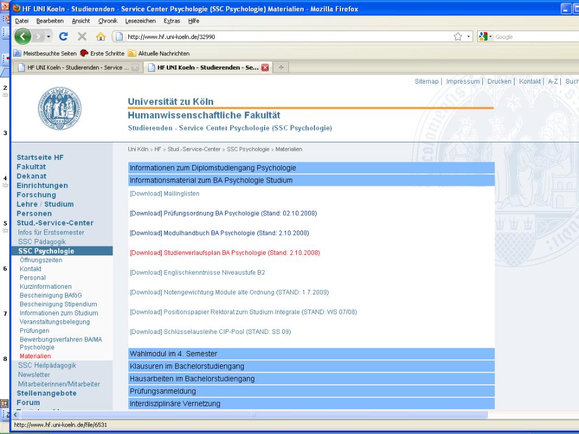Close the active tab with red X
579x434 pixels.
(x=265, y=68)
